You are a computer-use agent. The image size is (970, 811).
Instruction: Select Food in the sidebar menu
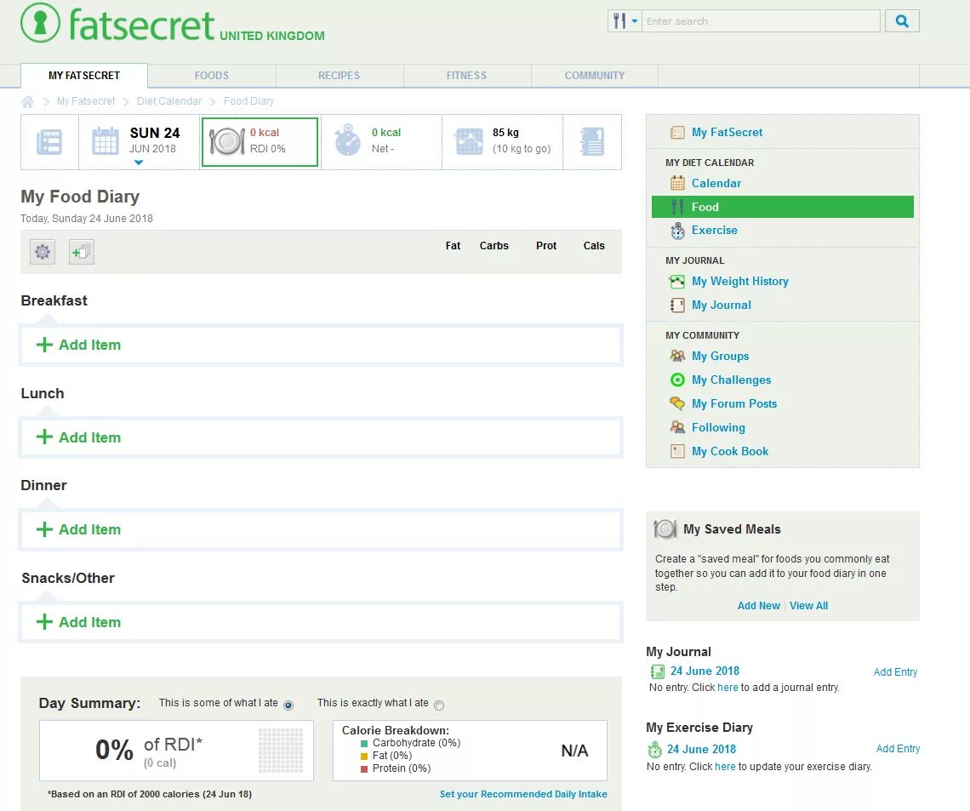point(783,208)
